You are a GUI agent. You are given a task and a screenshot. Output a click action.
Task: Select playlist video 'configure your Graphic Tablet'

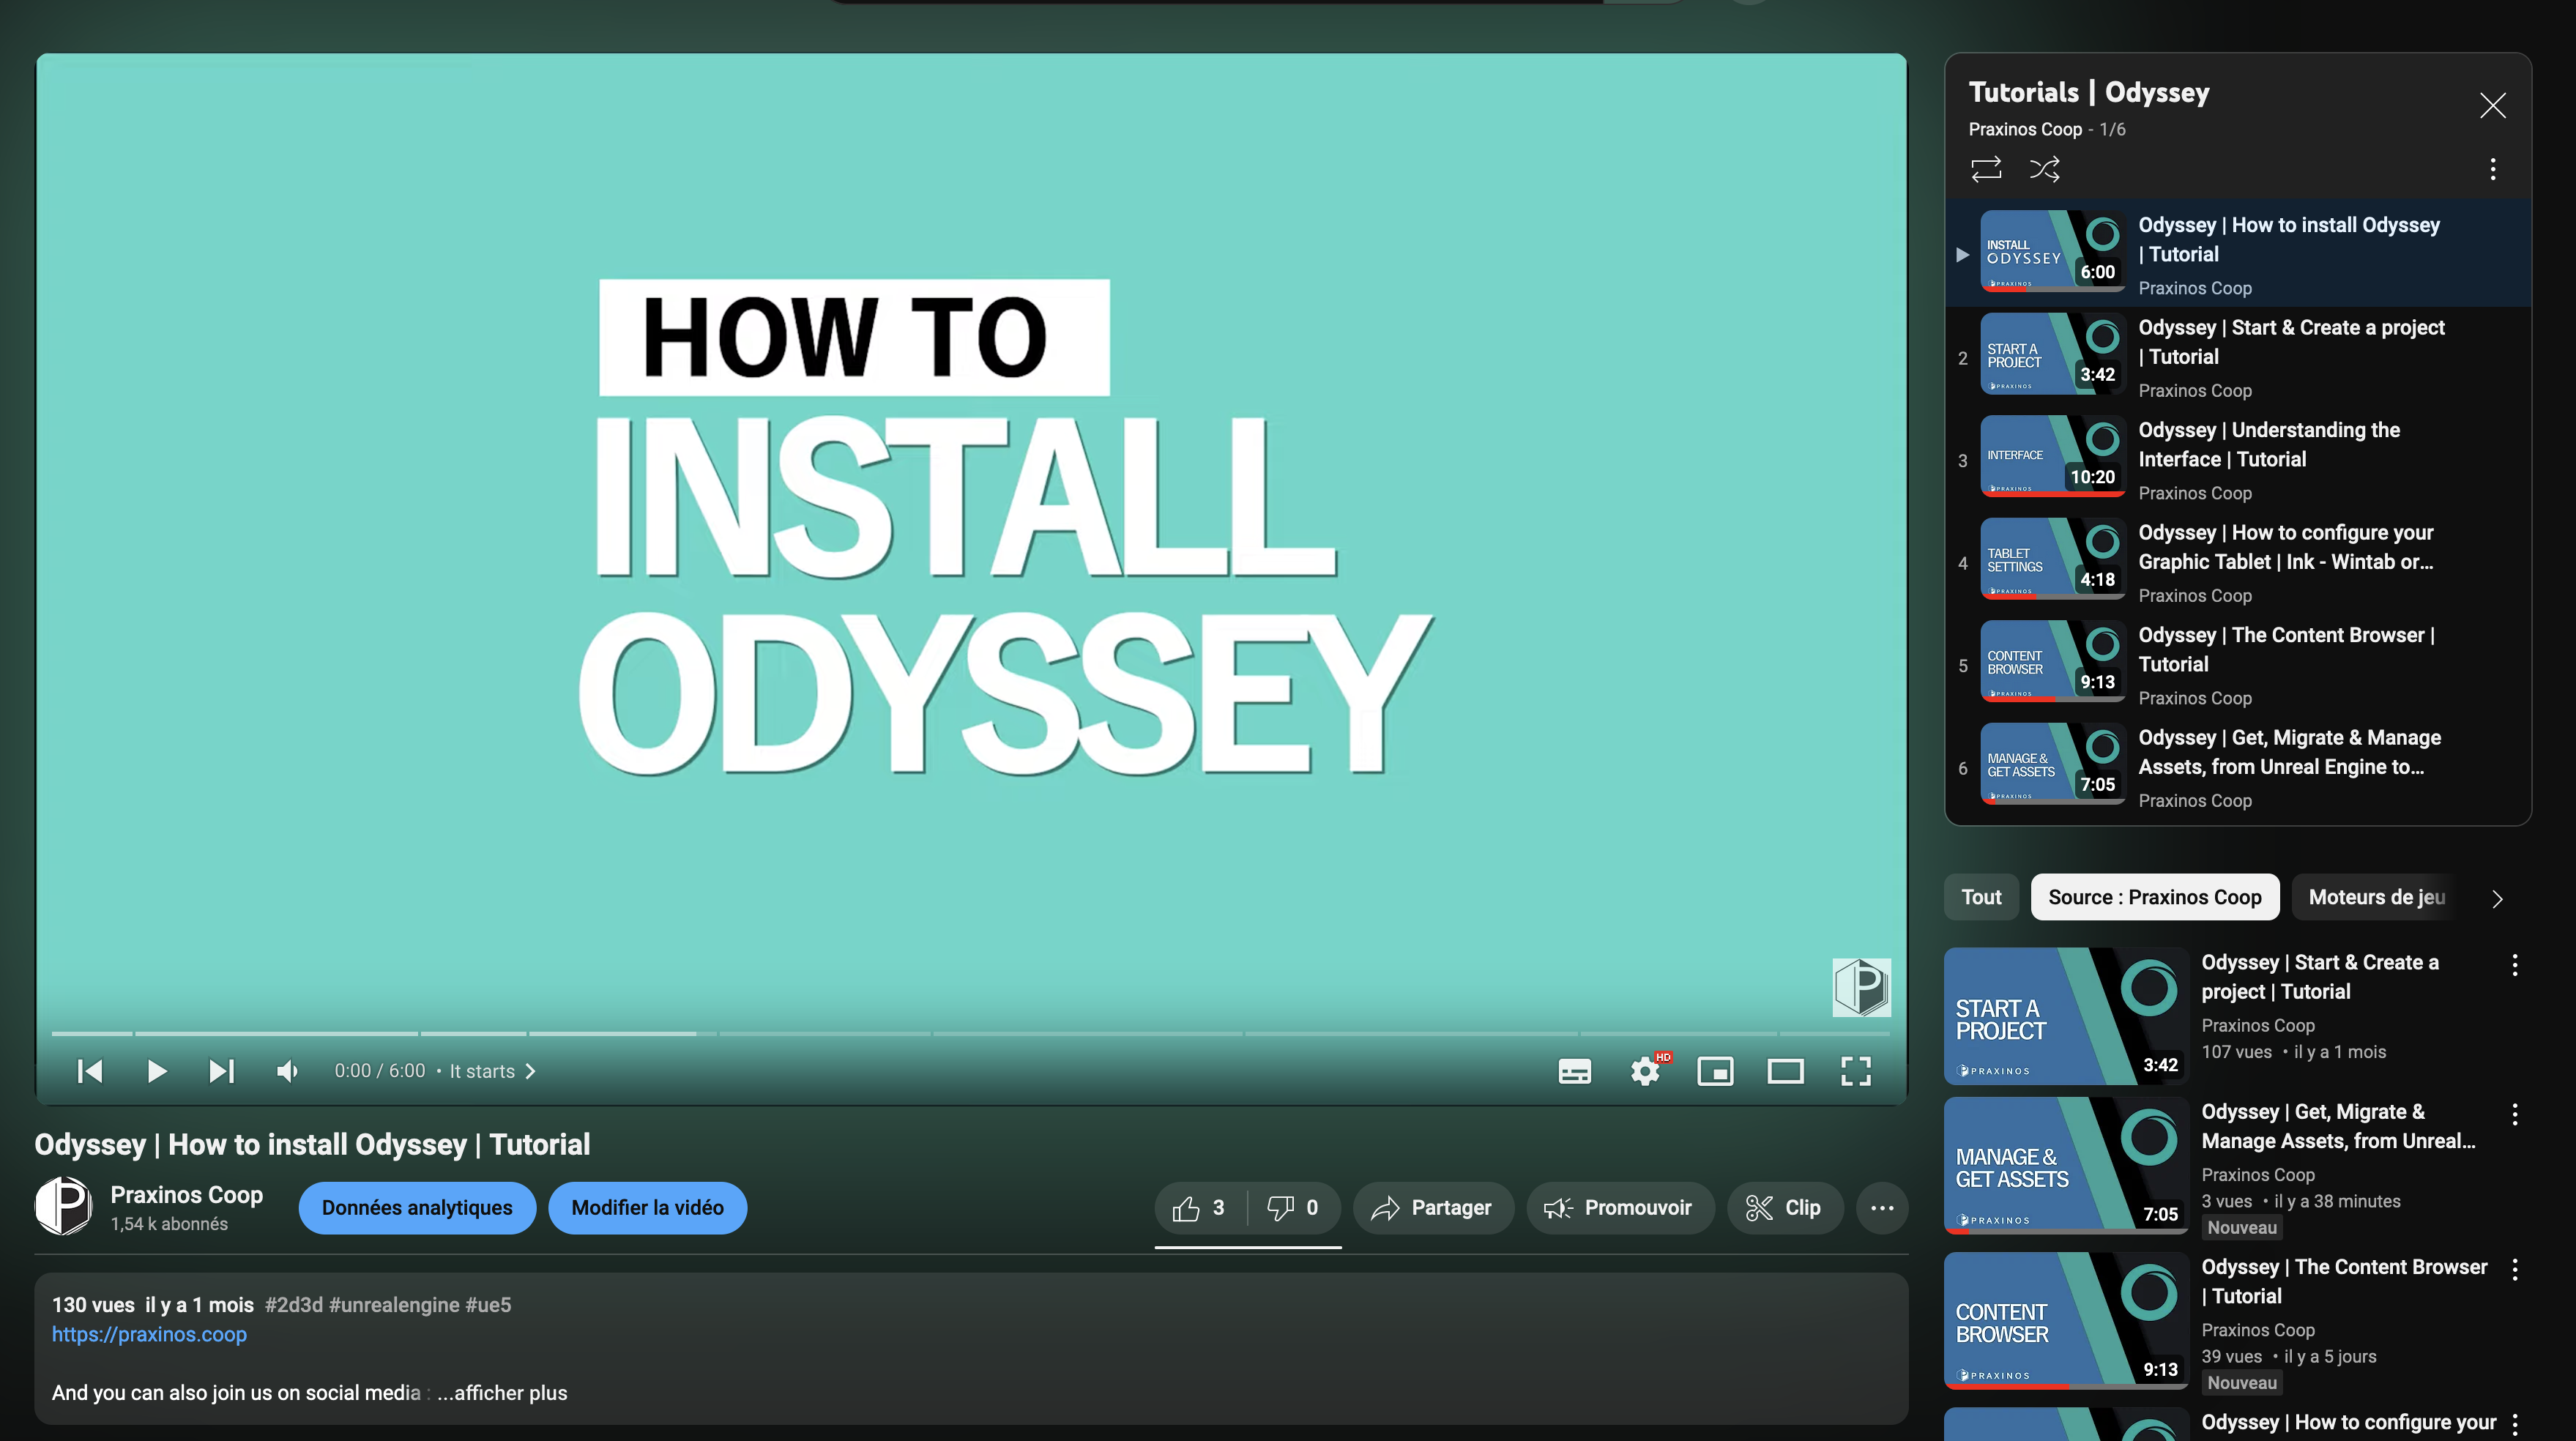coord(2238,562)
